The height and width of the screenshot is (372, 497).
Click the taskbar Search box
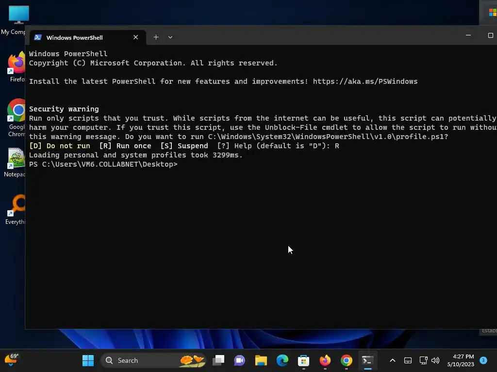click(x=153, y=360)
